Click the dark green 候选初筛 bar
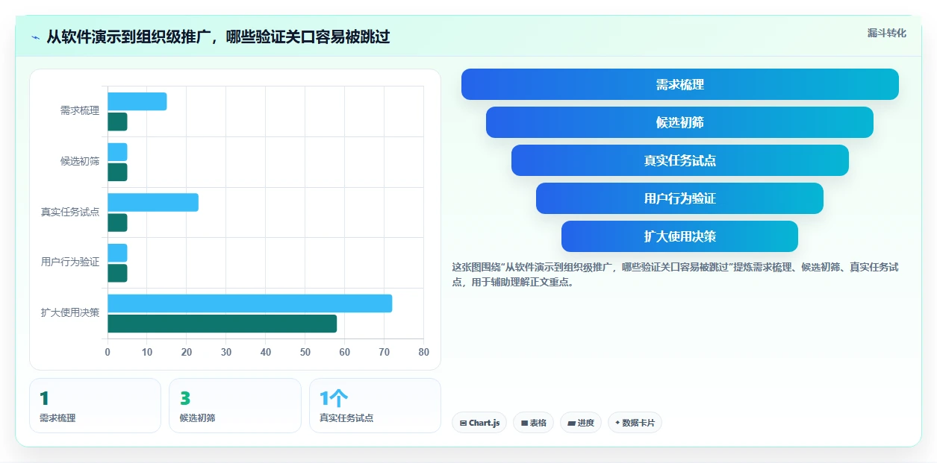The height and width of the screenshot is (463, 937). click(x=117, y=172)
